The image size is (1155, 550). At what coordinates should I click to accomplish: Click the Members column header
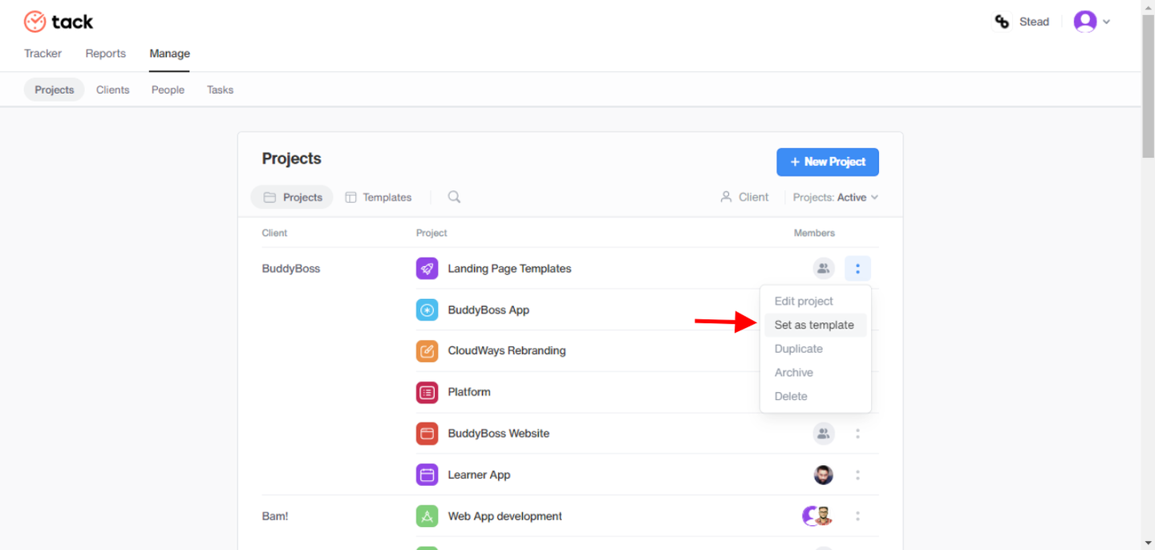coord(814,233)
